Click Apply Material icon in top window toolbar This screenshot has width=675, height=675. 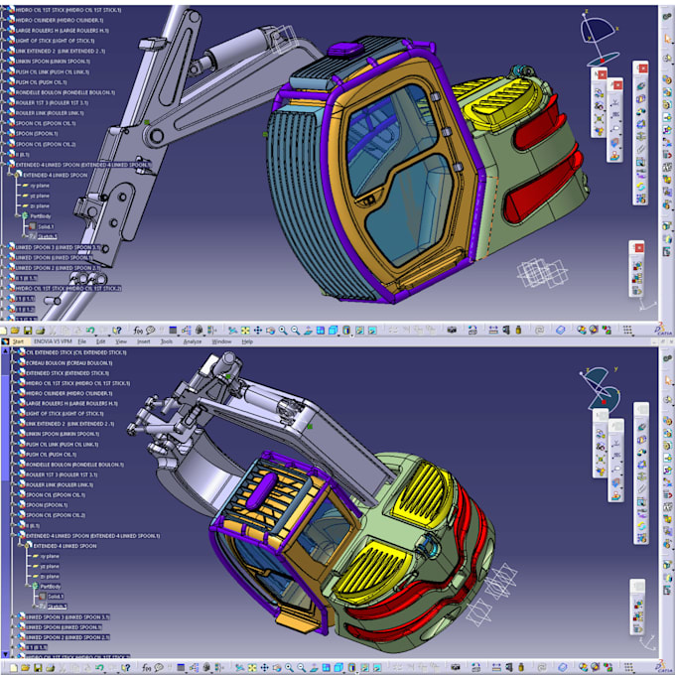pyautogui.click(x=560, y=330)
